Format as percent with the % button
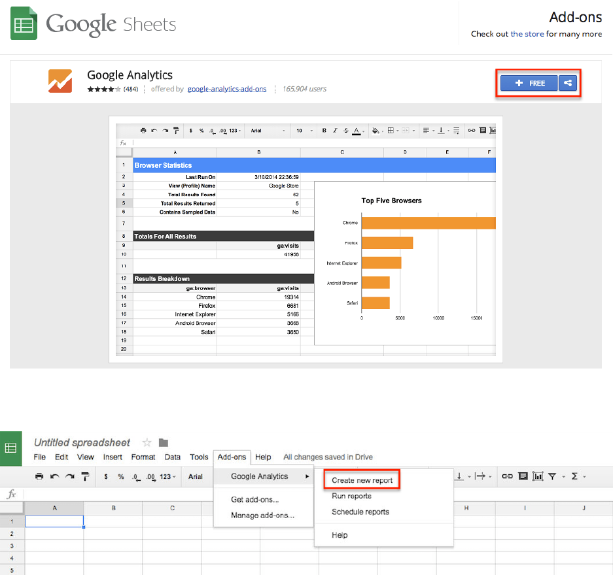The height and width of the screenshot is (575, 613). click(x=121, y=476)
